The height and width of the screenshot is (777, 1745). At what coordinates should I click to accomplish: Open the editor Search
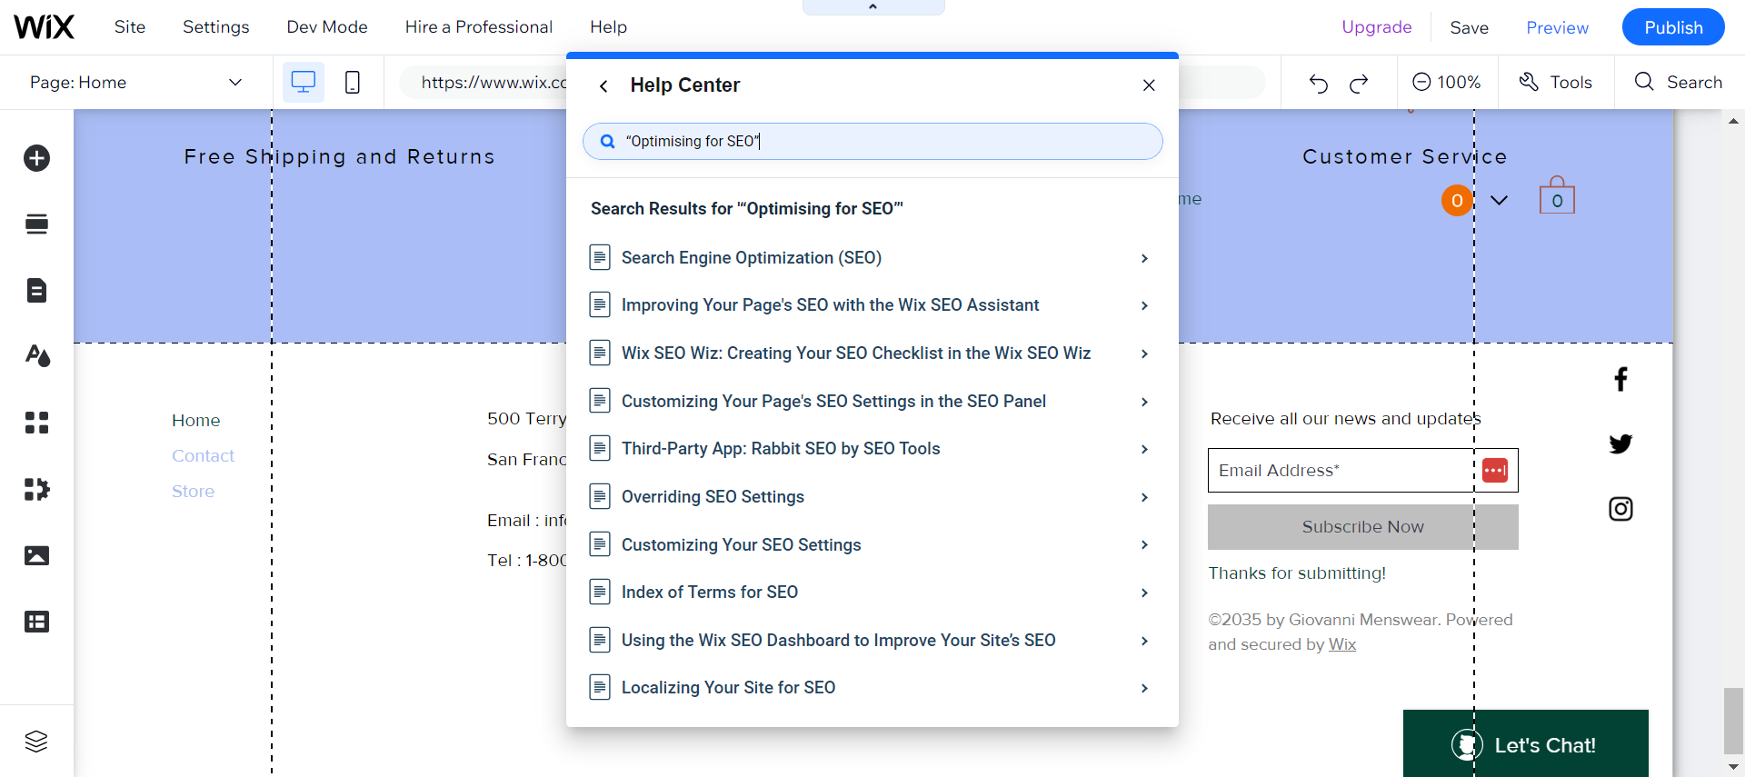(1679, 83)
